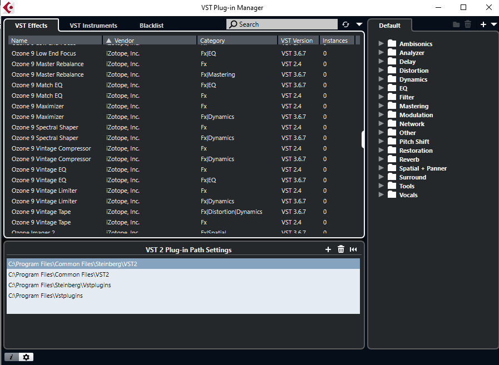
Task: Expand the Pitch Shift folder
Action: tap(381, 141)
